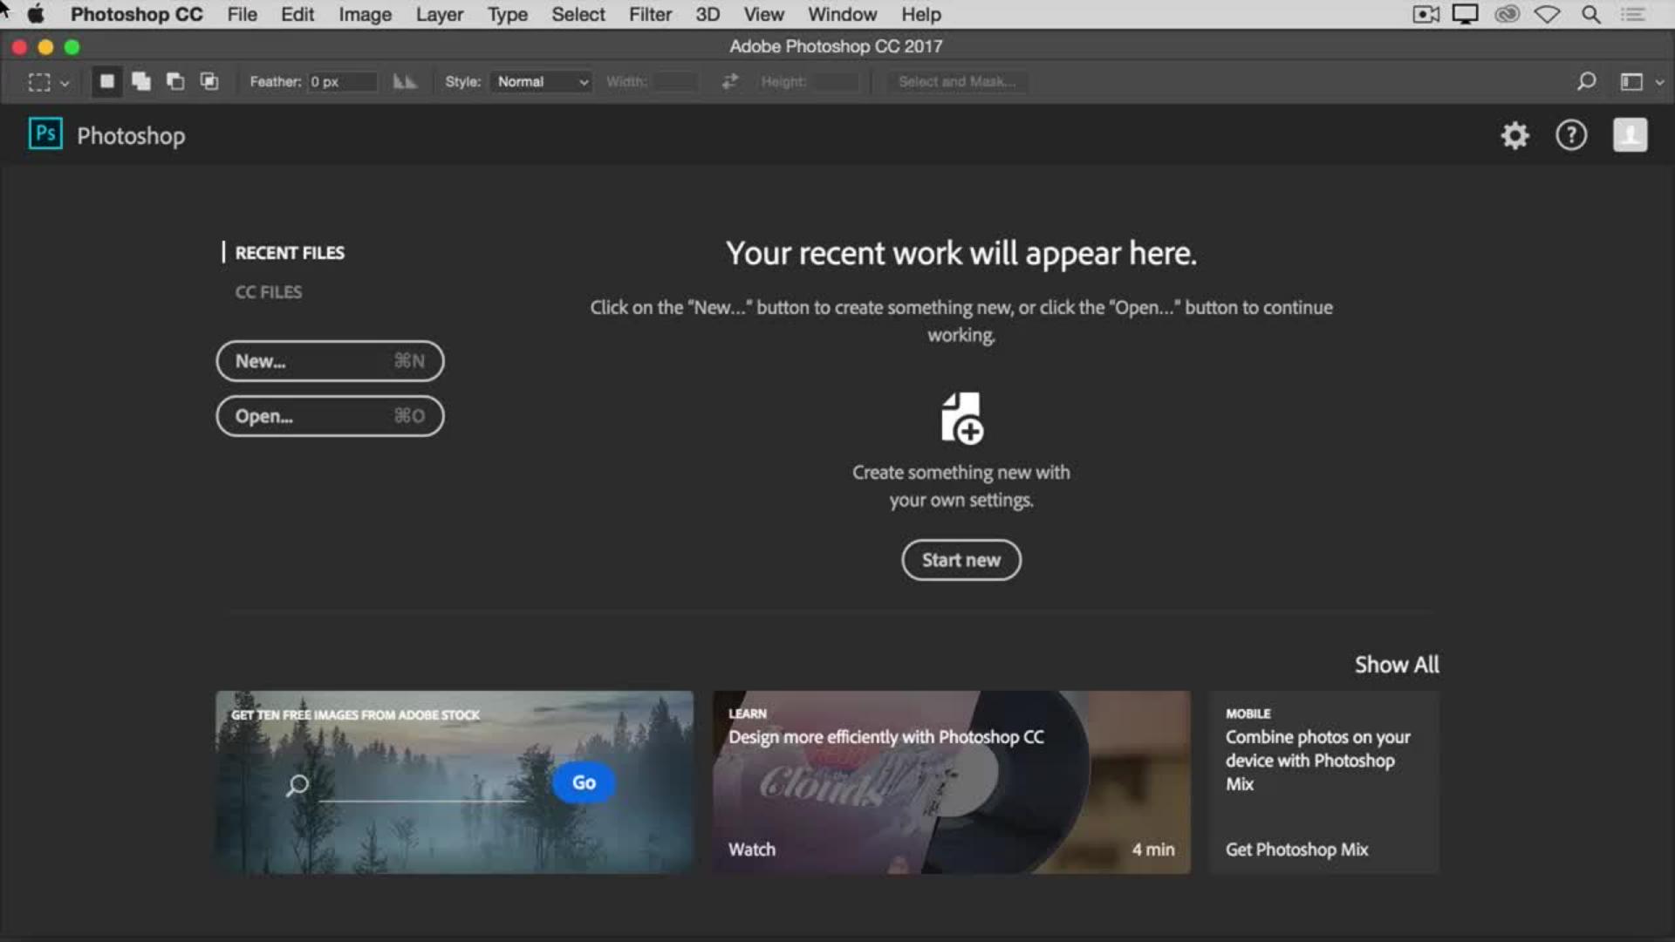The height and width of the screenshot is (942, 1675).
Task: Click the New selection mode icon
Action: [x=106, y=81]
